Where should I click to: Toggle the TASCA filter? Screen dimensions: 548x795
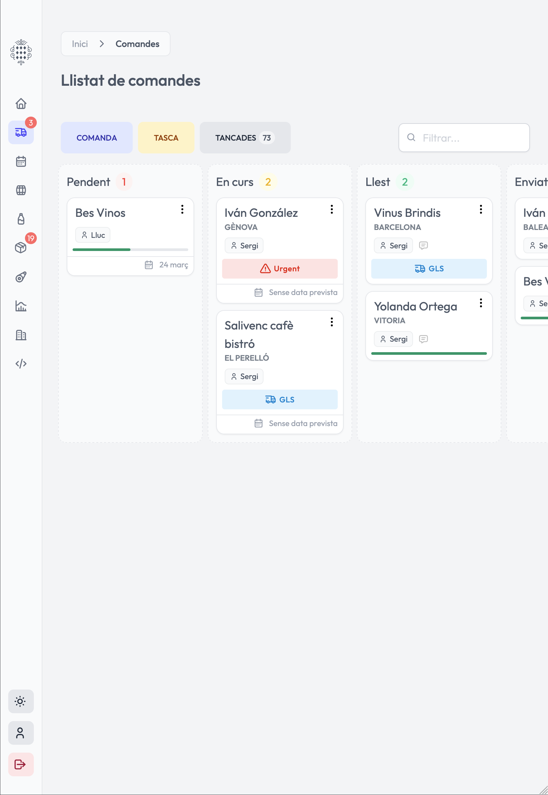(166, 138)
